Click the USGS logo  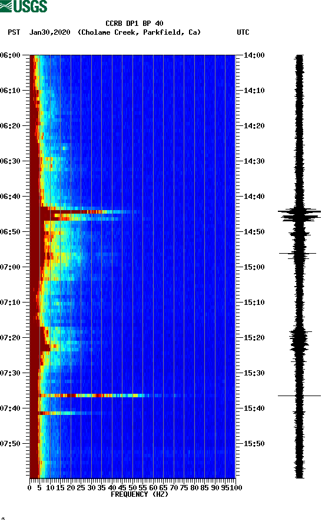[24, 6]
